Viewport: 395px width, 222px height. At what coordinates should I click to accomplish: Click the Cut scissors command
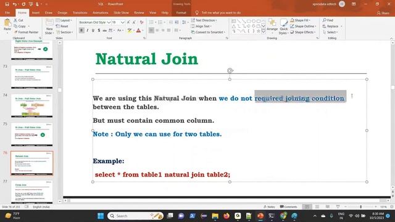click(19, 20)
